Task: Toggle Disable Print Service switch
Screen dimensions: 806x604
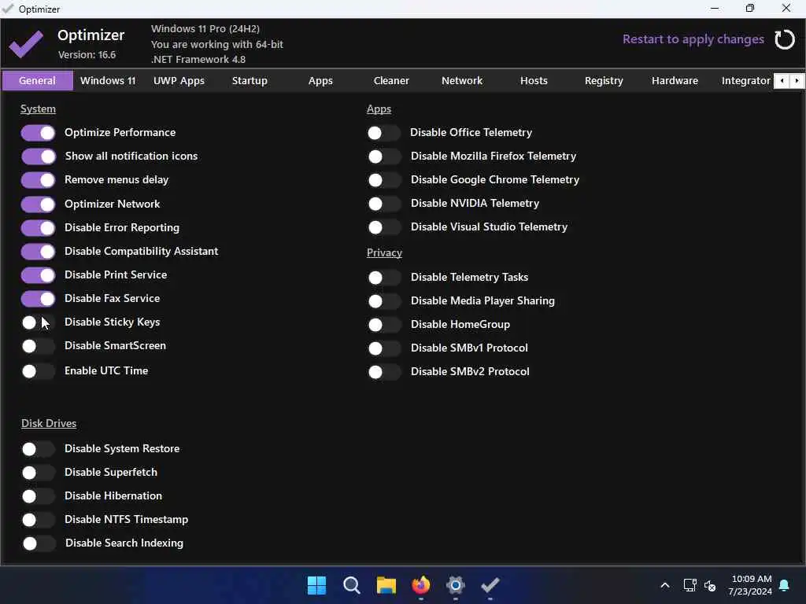Action: tap(38, 275)
